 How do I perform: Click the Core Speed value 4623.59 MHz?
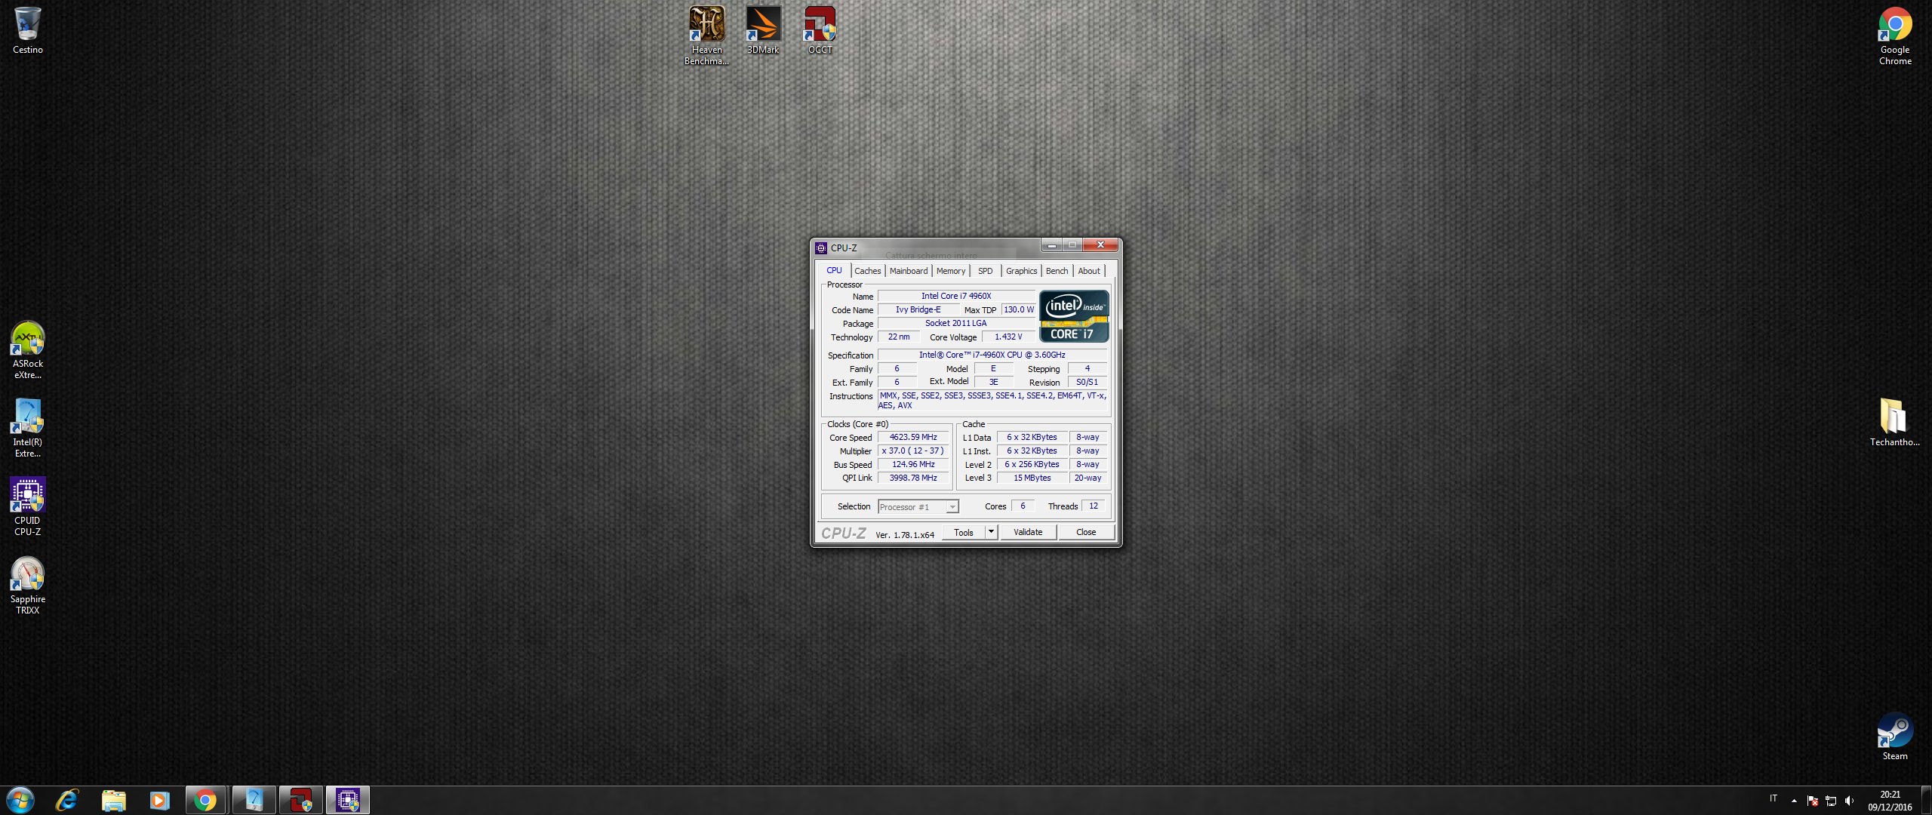[913, 437]
